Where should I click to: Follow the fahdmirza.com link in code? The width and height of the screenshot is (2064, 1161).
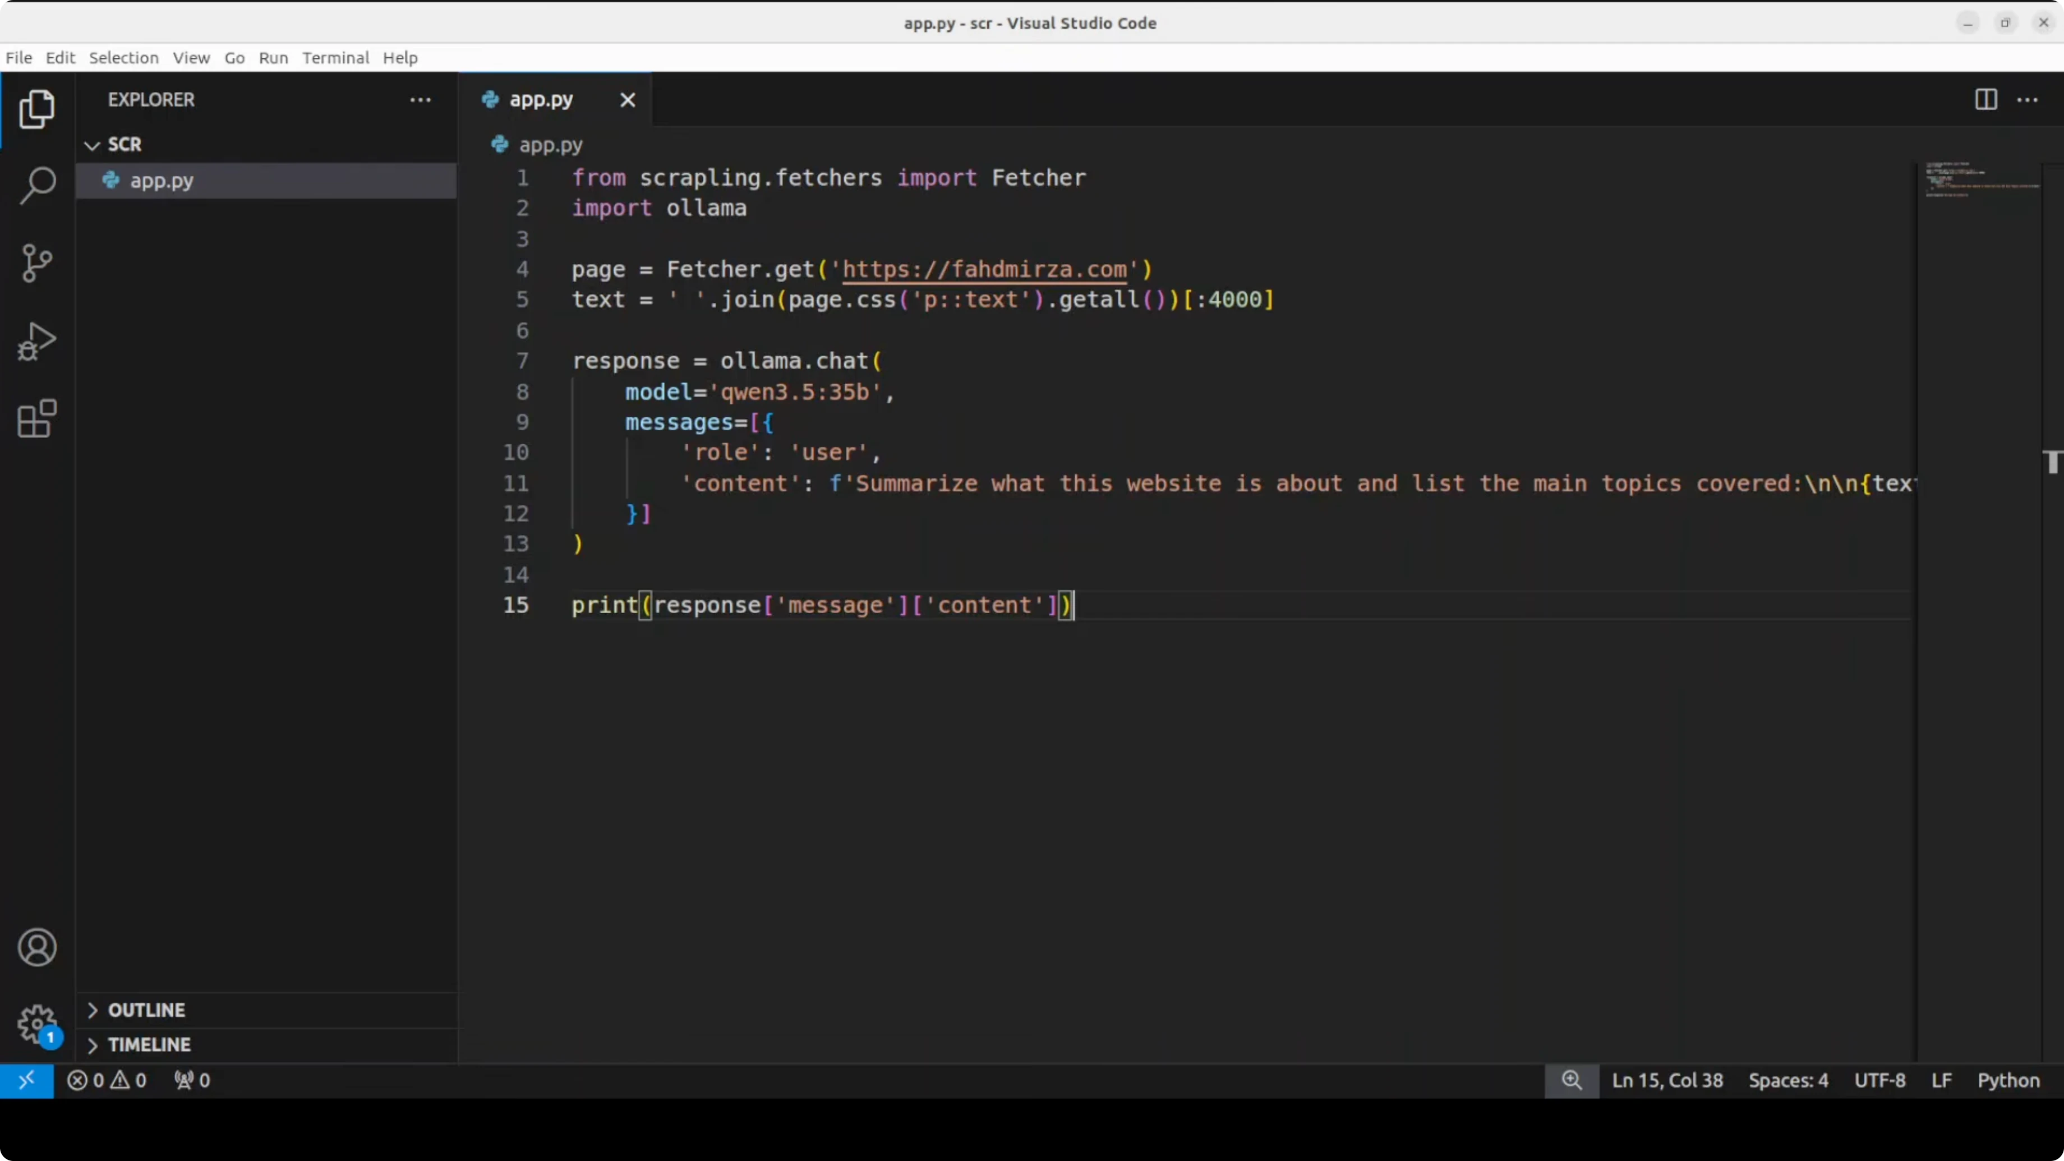click(985, 270)
